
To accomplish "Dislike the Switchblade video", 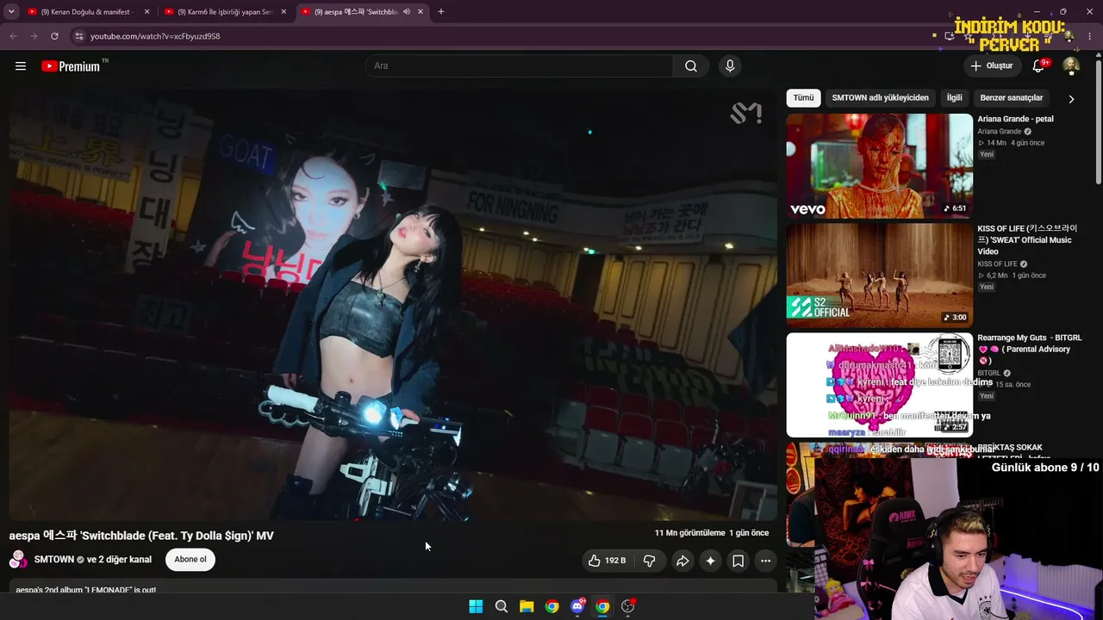I will [650, 561].
